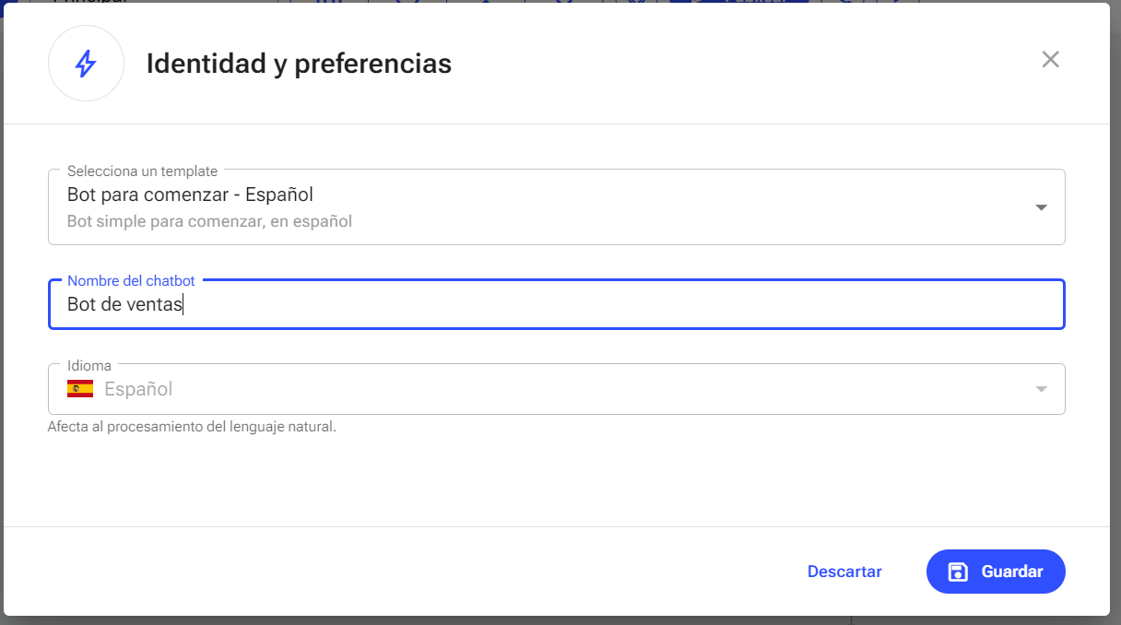Image resolution: width=1121 pixels, height=625 pixels.
Task: Click the 'Afecta al procesamiento' helper text
Action: pos(192,427)
